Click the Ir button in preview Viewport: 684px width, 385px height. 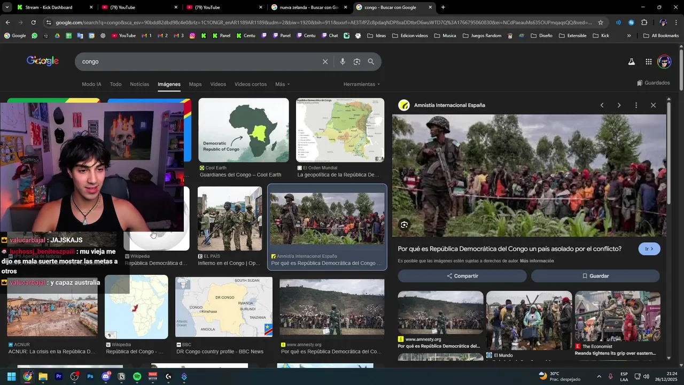[649, 249]
